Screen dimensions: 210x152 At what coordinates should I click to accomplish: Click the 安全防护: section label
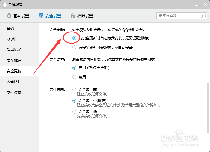pyautogui.click(x=57, y=59)
